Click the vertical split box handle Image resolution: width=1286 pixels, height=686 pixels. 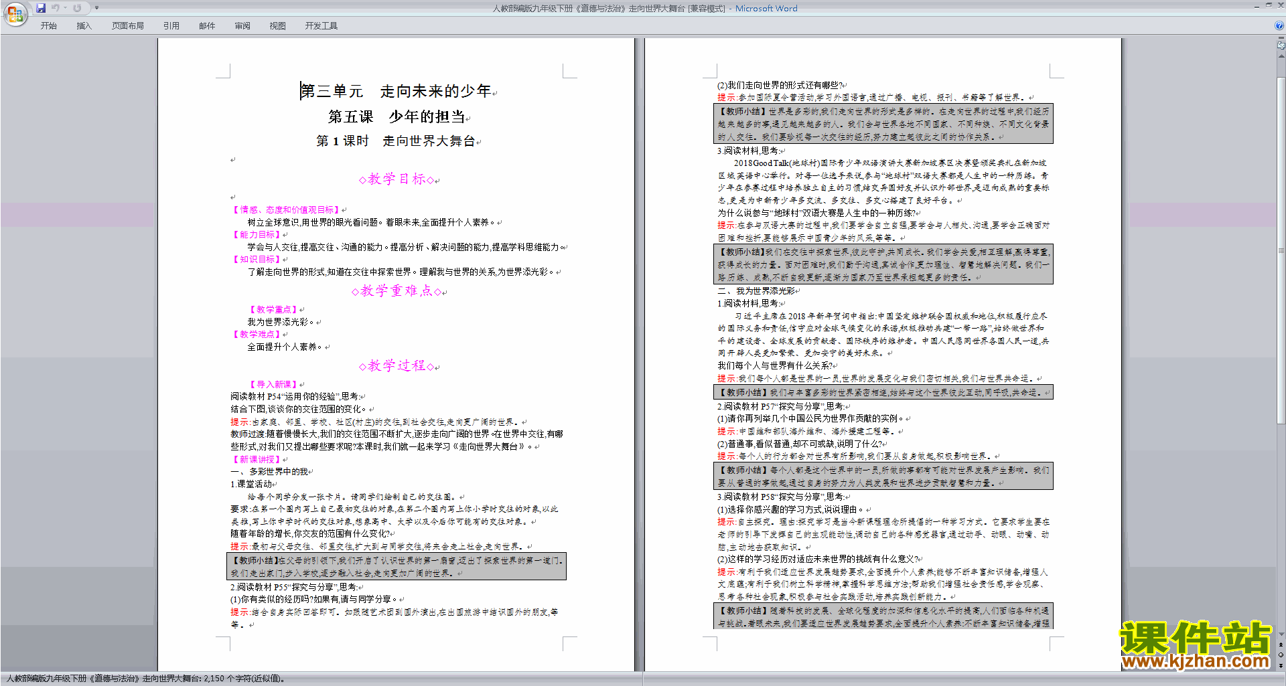(x=1281, y=39)
